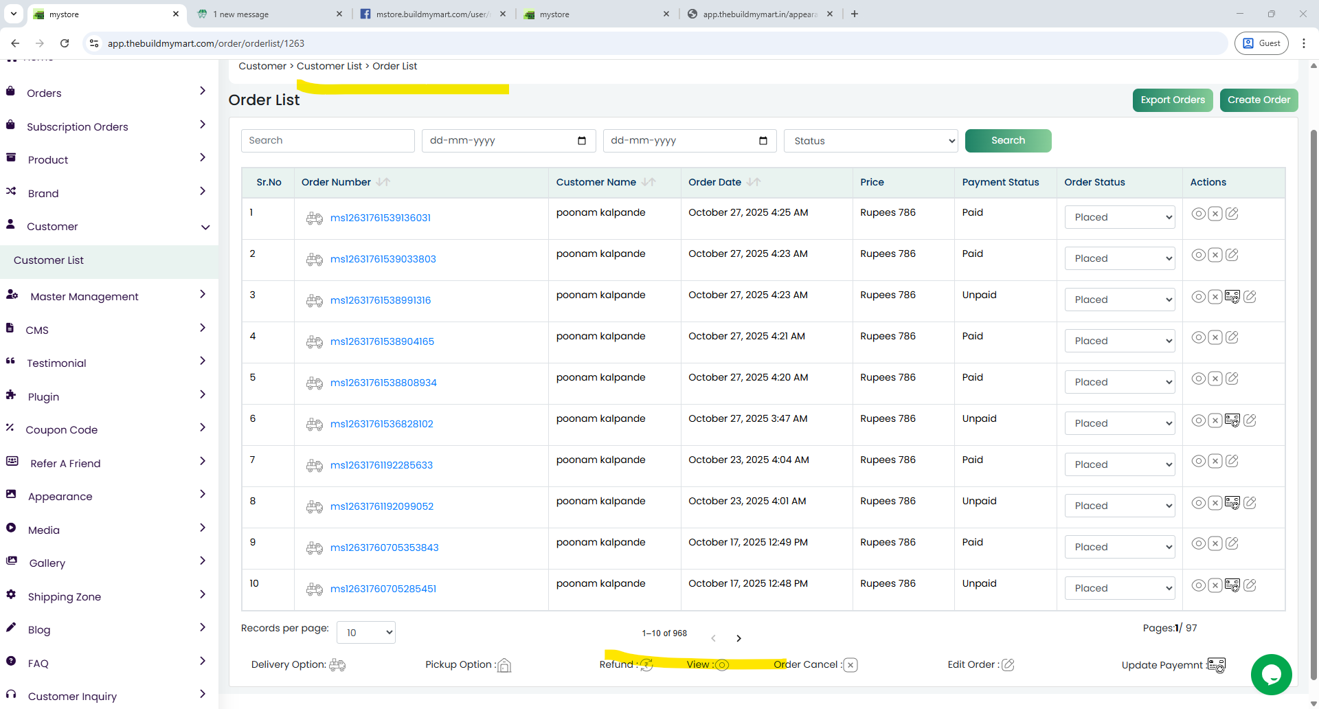1319x709 pixels.
Task: Go to next page of orders
Action: coord(739,638)
